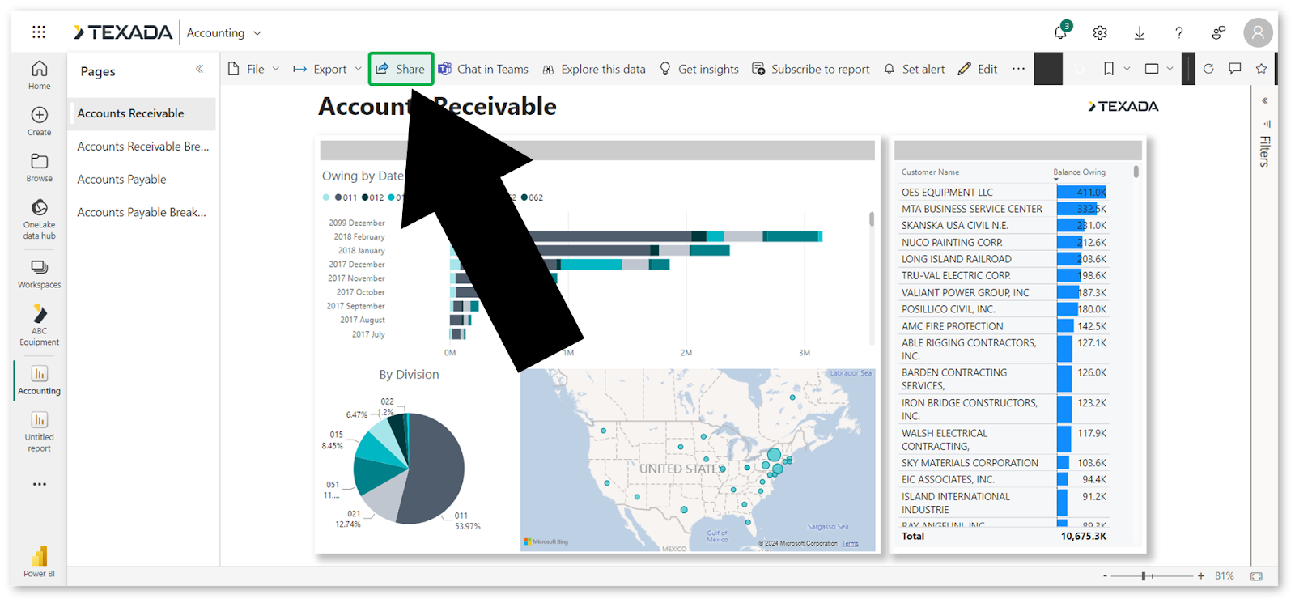The image size is (1295, 603).
Task: Click Subscribe to report
Action: pos(811,69)
